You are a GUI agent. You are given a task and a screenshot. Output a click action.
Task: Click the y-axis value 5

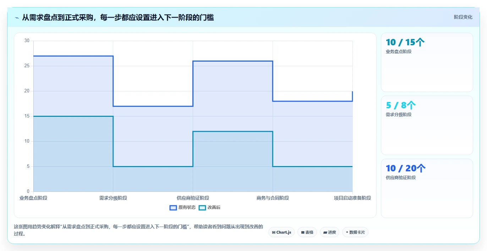28,166
